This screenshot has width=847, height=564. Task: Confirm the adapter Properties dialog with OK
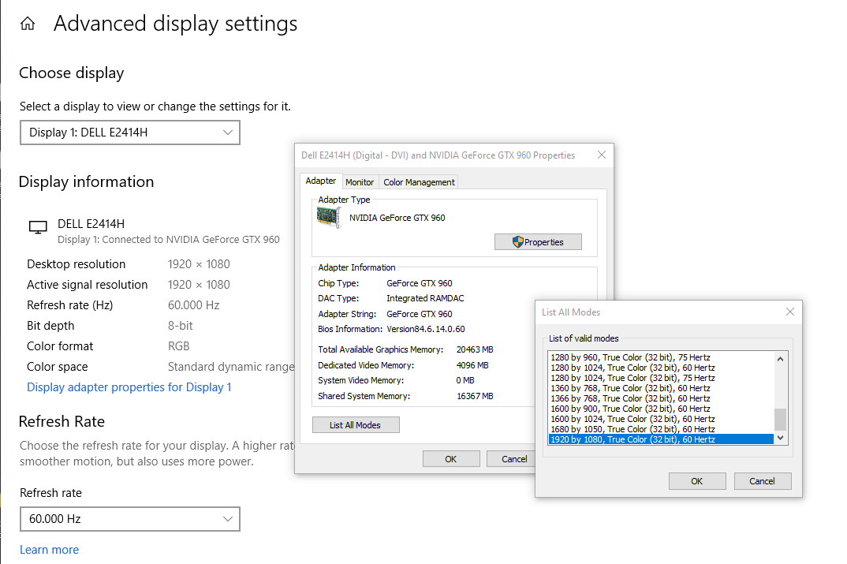click(451, 458)
